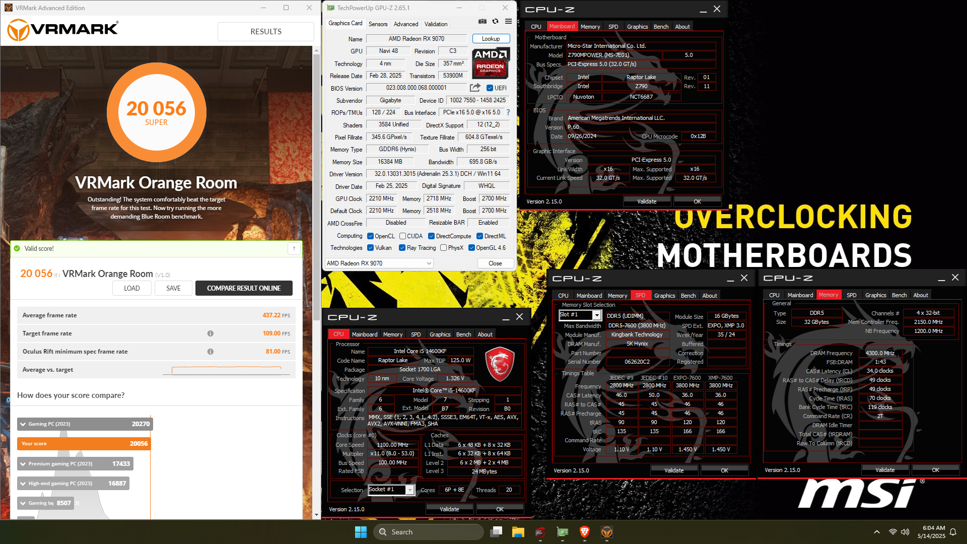Viewport: 967px width, 544px height.
Task: Open Windows Start menu
Action: pyautogui.click(x=361, y=532)
